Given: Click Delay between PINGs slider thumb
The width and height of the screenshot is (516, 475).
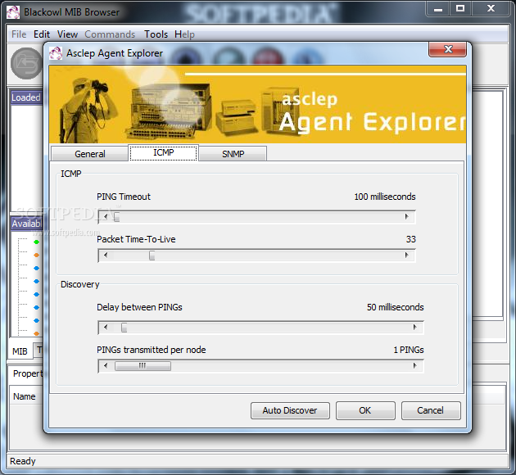Looking at the screenshot, I should click(124, 328).
